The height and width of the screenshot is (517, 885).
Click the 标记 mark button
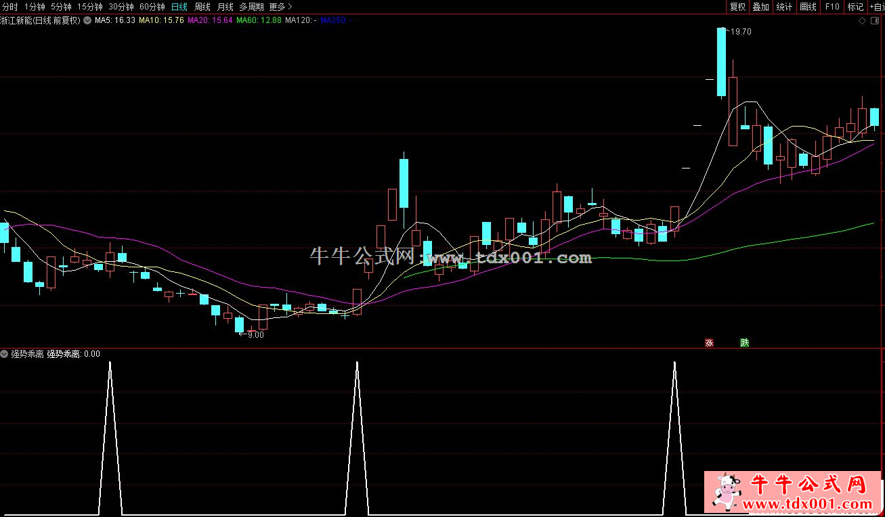855,7
